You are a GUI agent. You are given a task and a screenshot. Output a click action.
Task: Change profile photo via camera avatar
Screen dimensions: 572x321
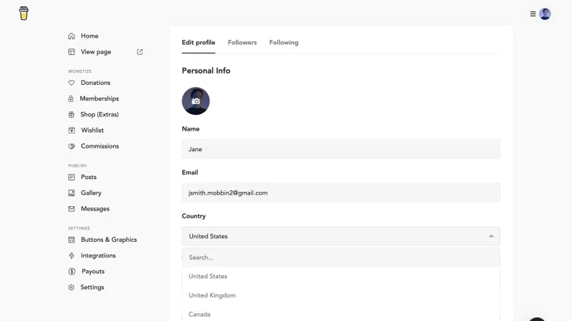pos(195,101)
